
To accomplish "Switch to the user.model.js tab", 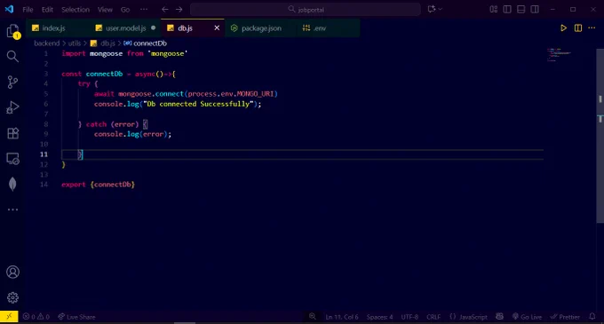I will (126, 28).
